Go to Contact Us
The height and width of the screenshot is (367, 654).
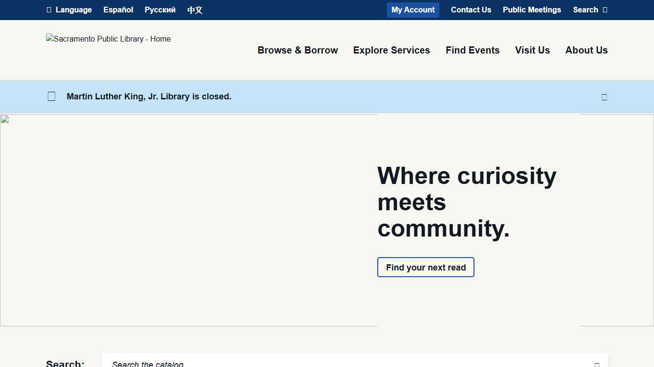471,10
